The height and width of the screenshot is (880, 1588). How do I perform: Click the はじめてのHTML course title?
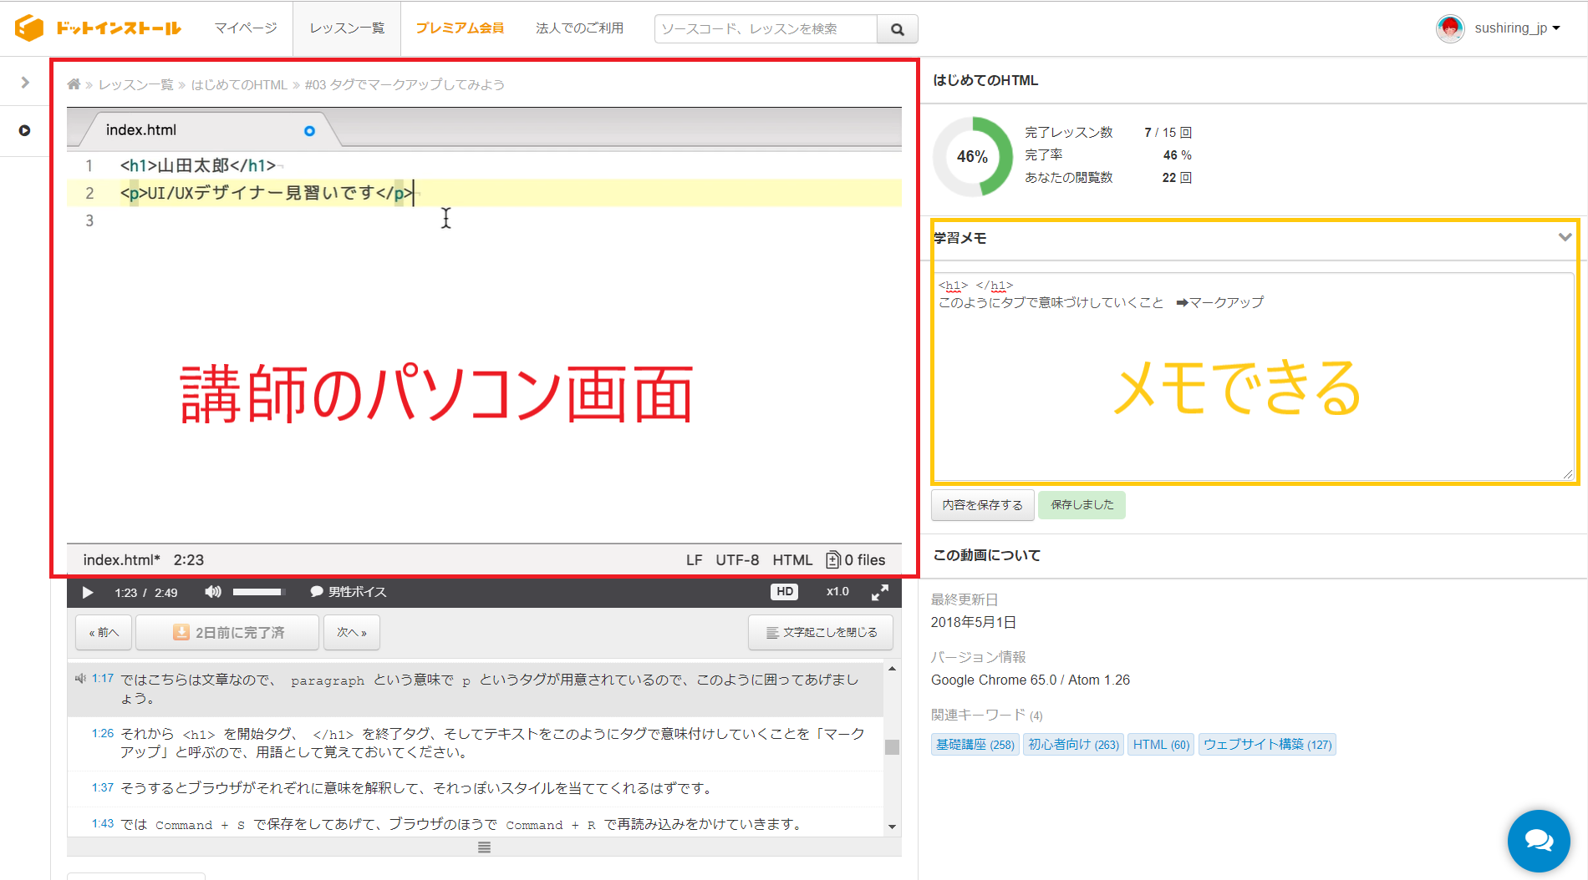pyautogui.click(x=985, y=80)
